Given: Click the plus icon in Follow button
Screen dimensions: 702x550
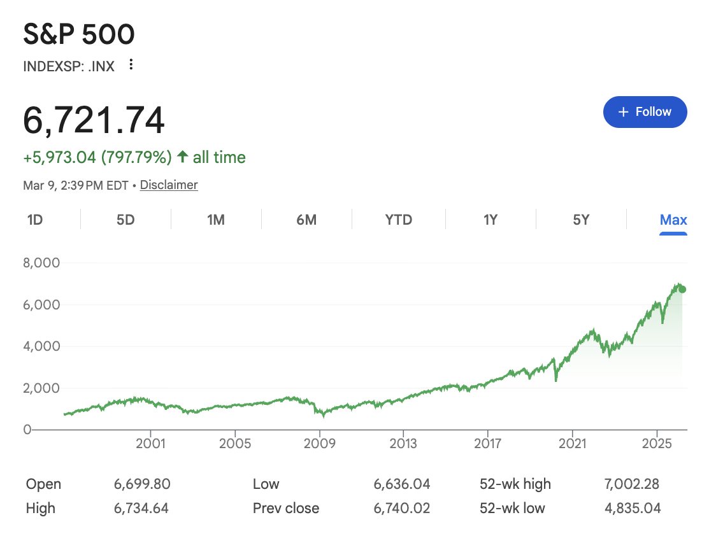Looking at the screenshot, I should click(x=624, y=112).
